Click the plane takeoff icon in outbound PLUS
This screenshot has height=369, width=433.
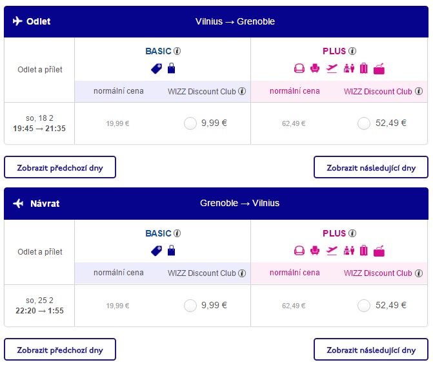(332, 69)
